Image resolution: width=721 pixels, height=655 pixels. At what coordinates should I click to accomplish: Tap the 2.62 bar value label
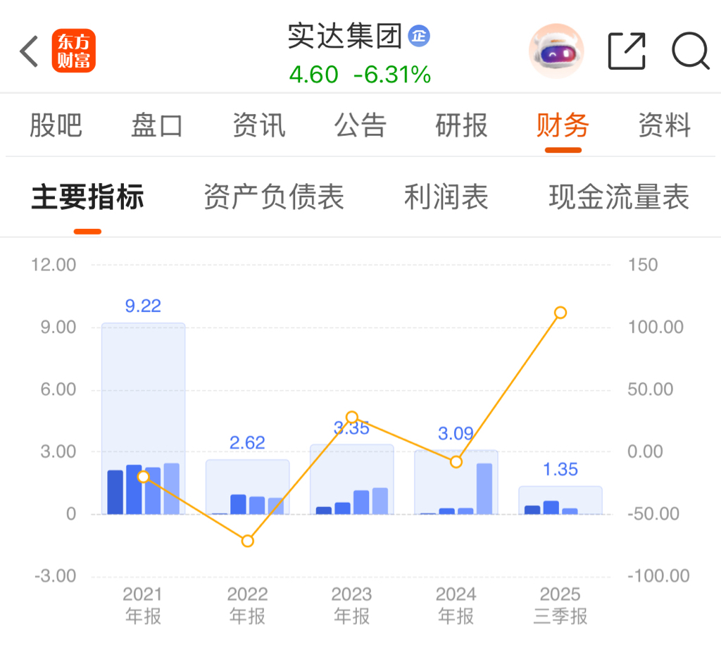tap(247, 442)
